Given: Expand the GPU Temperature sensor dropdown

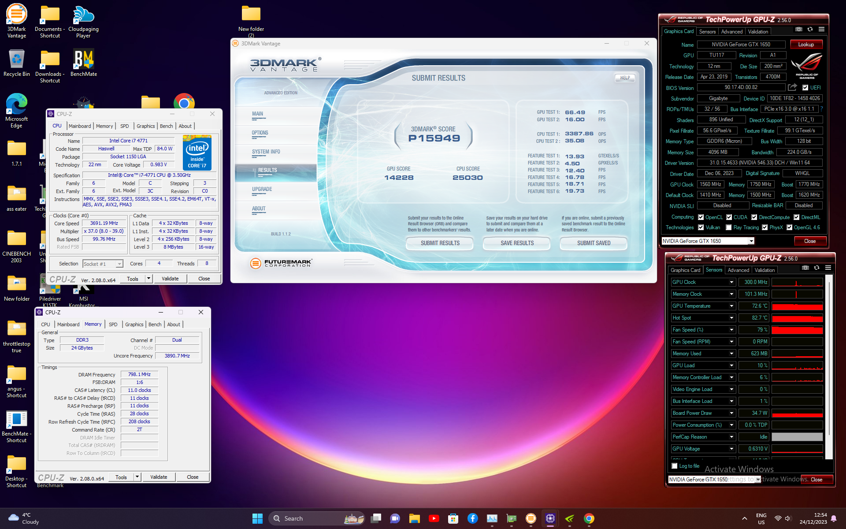Looking at the screenshot, I should tap(731, 306).
